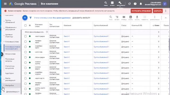
Task: Click the Google Ads logo
Action: point(11,4)
